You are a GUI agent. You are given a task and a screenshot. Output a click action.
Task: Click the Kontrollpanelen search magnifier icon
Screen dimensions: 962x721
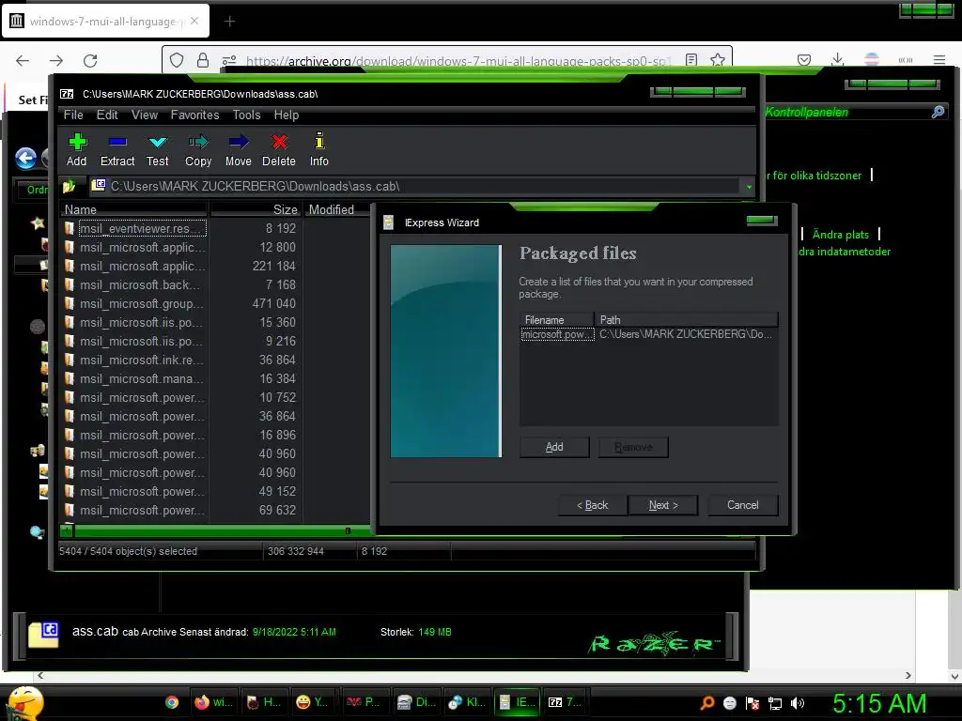click(939, 112)
